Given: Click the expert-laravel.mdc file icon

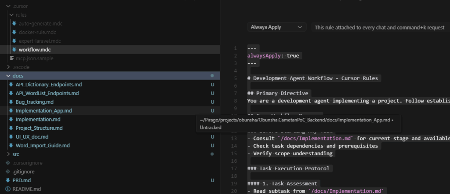Looking at the screenshot, I should (14, 41).
